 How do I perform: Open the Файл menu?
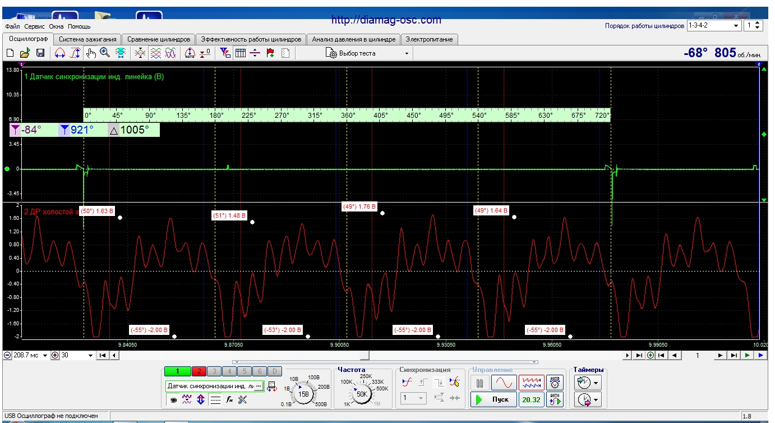12,26
